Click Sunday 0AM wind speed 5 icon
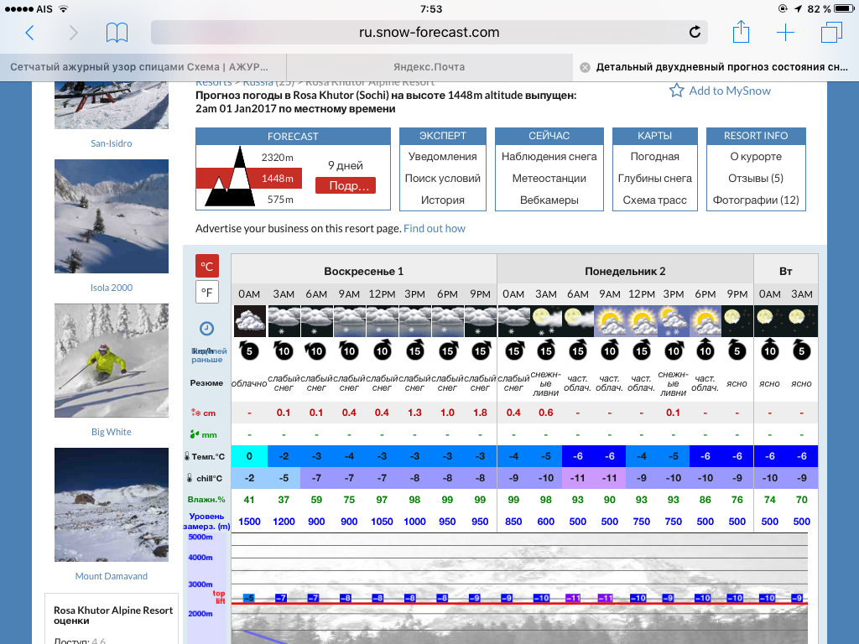Image resolution: width=859 pixels, height=644 pixels. point(249,351)
